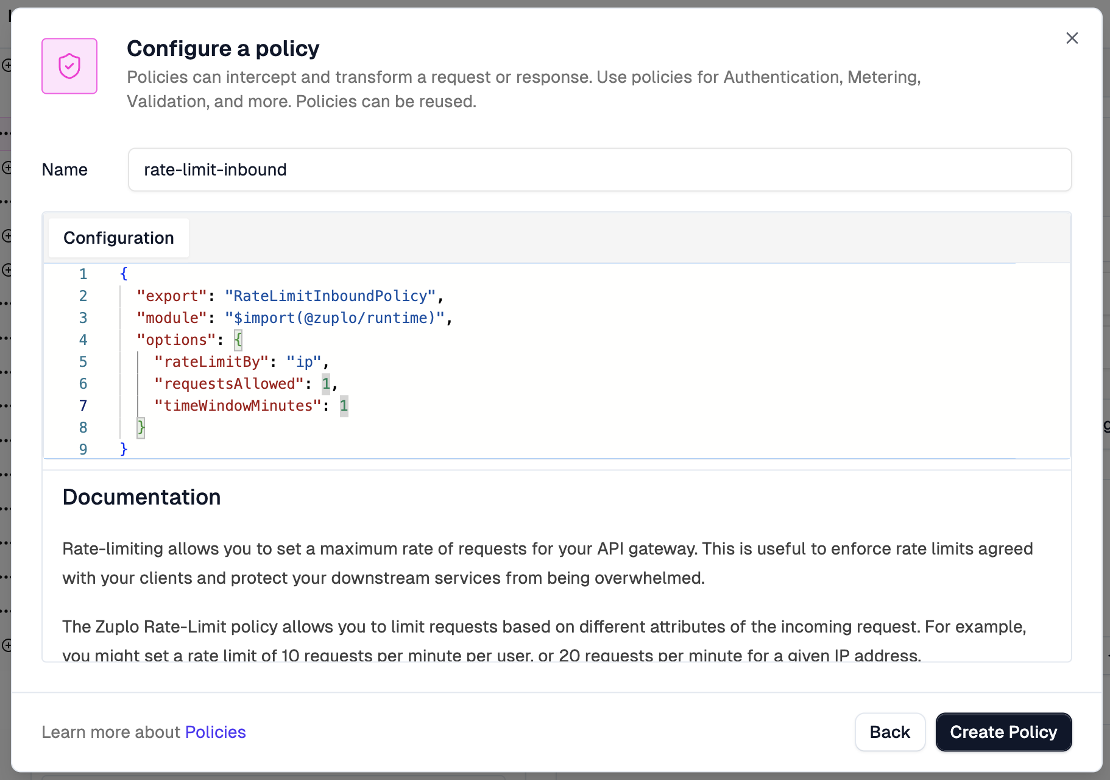Click the "RateLimitInboundPolicy" string value
The width and height of the screenshot is (1110, 780).
click(x=330, y=296)
